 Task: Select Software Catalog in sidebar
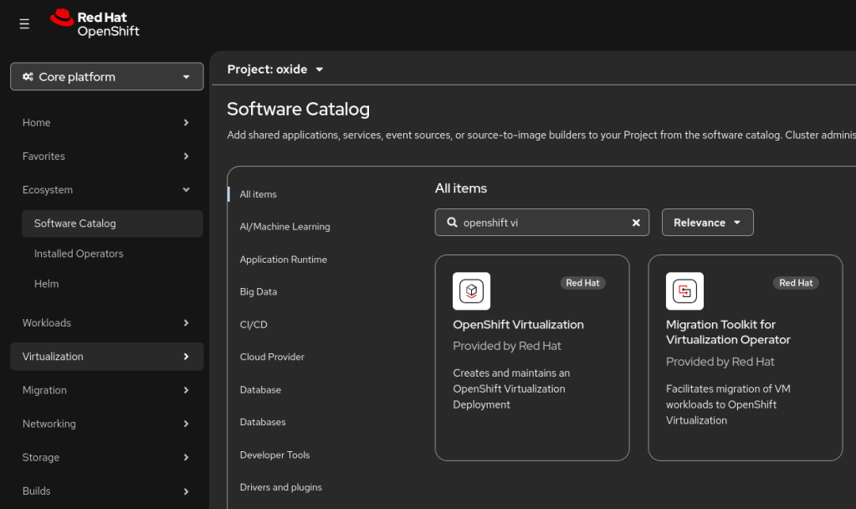coord(112,224)
